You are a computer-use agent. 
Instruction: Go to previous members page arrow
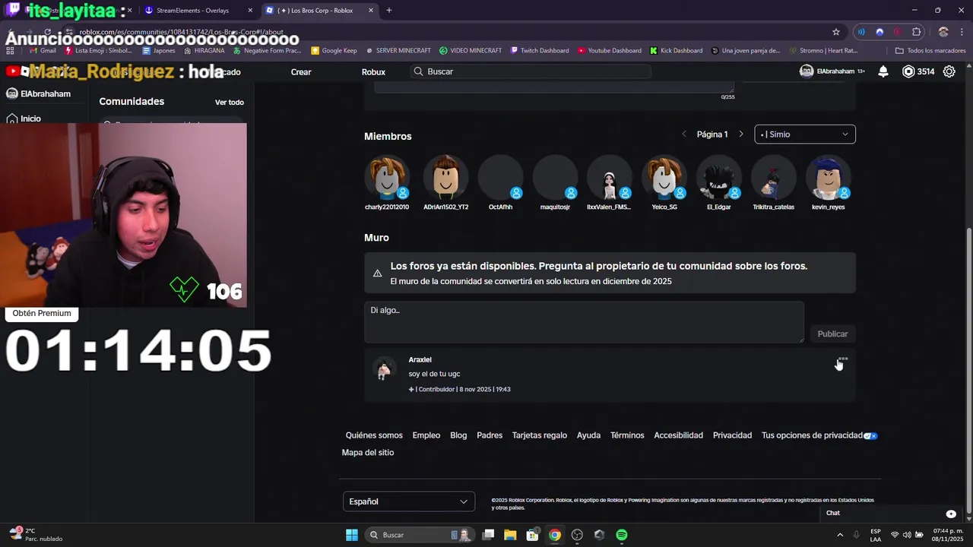(x=684, y=134)
